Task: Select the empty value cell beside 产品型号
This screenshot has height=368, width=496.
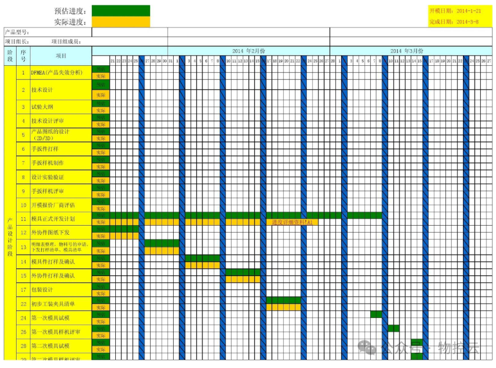Action: pyautogui.click(x=130, y=32)
